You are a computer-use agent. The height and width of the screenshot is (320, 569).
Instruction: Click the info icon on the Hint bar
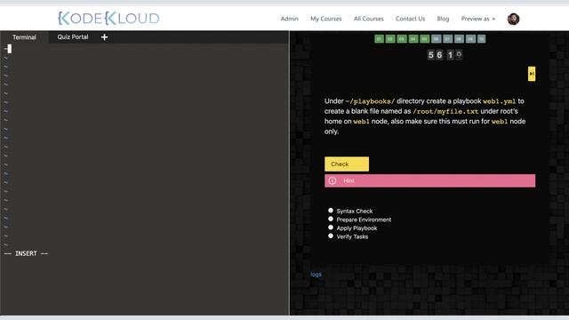click(x=332, y=180)
